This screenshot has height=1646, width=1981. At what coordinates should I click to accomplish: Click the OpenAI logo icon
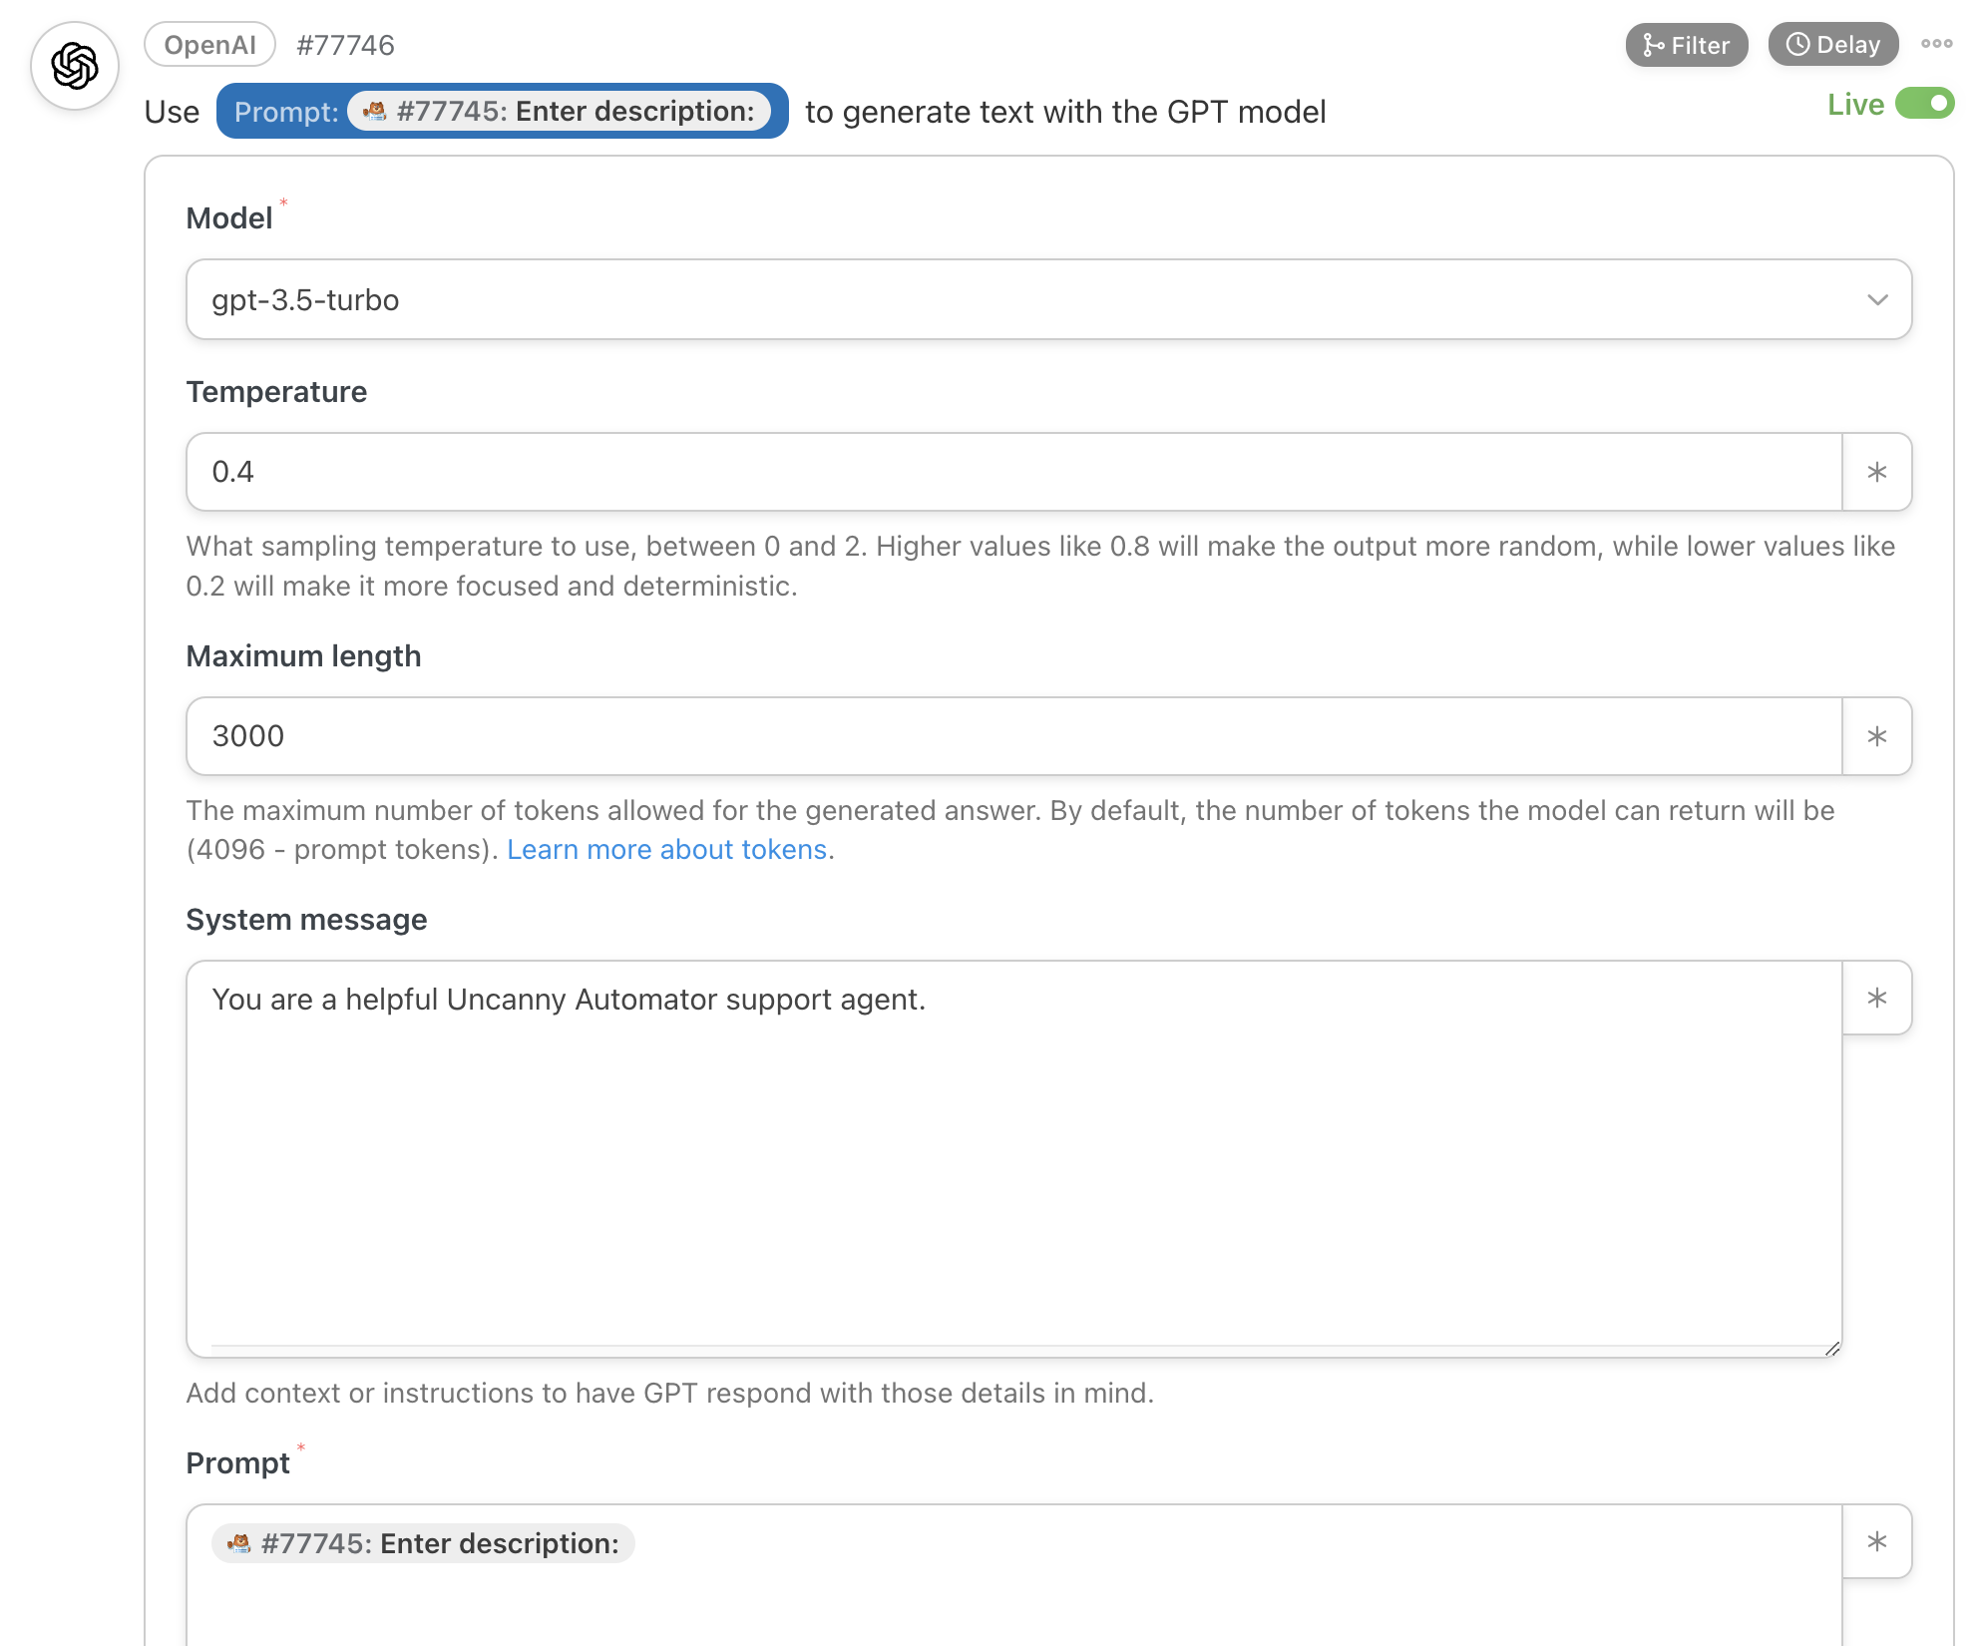[x=75, y=66]
